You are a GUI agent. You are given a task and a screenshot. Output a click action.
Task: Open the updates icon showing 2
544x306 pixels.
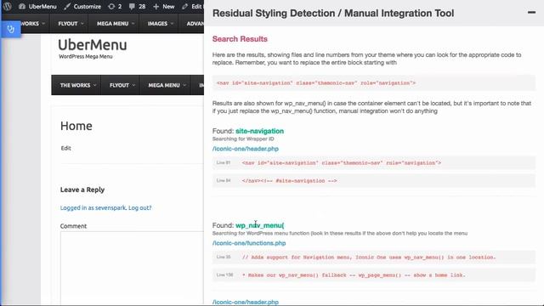pos(115,6)
